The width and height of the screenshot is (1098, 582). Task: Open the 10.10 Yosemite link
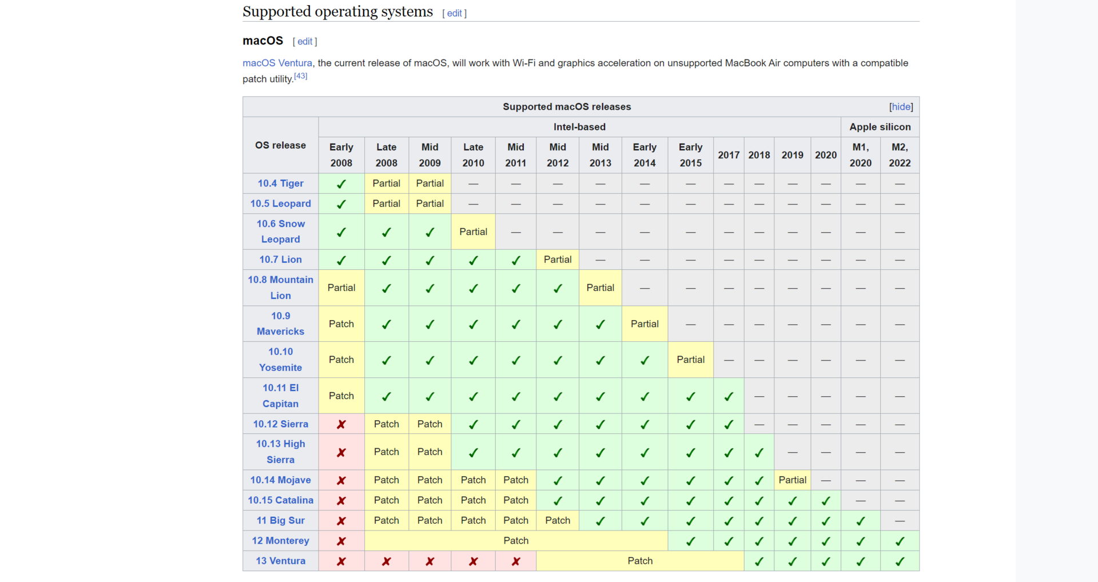tap(280, 360)
